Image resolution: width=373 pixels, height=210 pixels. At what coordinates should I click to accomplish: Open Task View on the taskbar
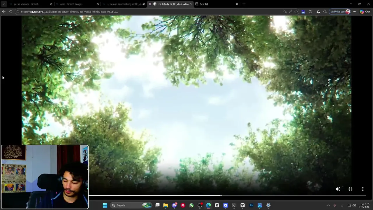coord(157,205)
